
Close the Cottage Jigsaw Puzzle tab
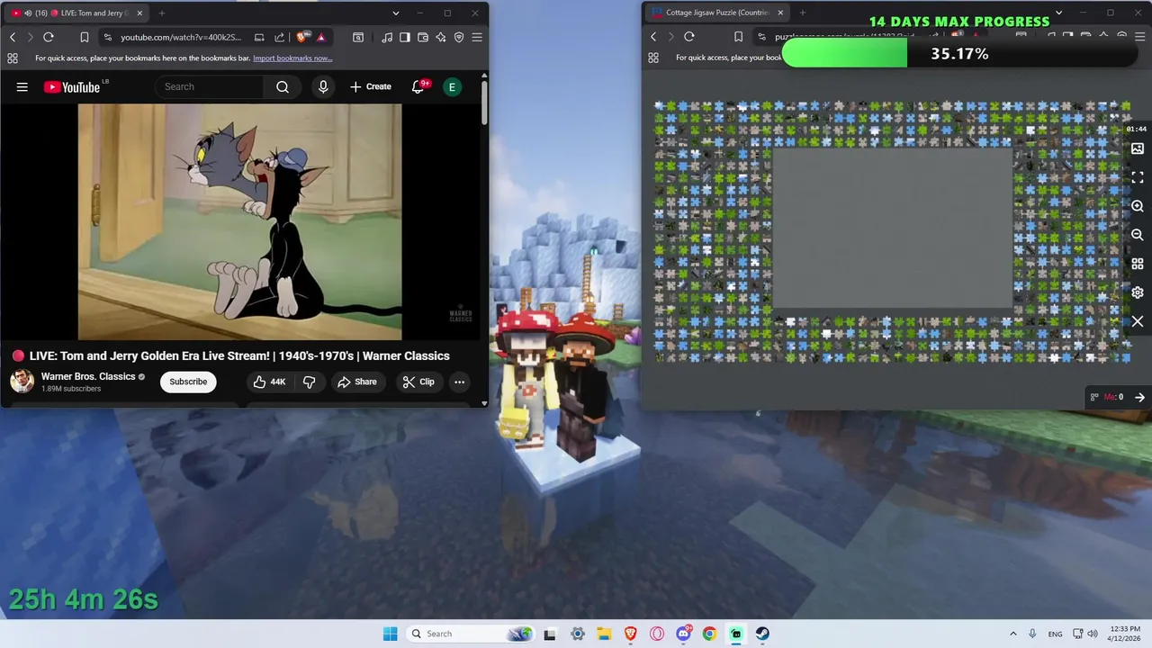pyautogui.click(x=780, y=13)
